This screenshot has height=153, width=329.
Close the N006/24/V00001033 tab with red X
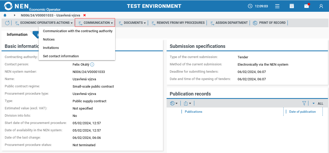[84, 15]
